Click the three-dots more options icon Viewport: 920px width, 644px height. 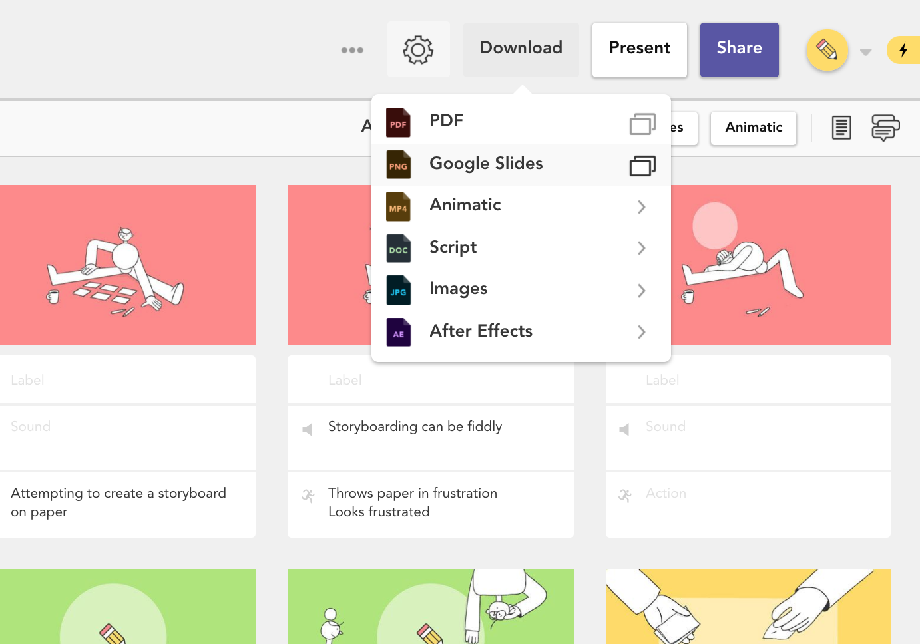tap(352, 50)
